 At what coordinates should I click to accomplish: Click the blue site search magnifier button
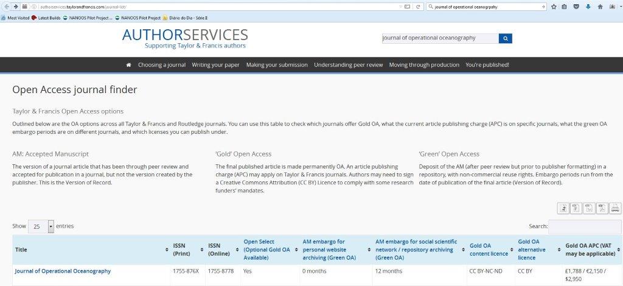[506, 38]
